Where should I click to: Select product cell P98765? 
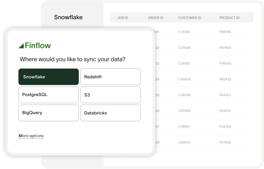click(225, 32)
